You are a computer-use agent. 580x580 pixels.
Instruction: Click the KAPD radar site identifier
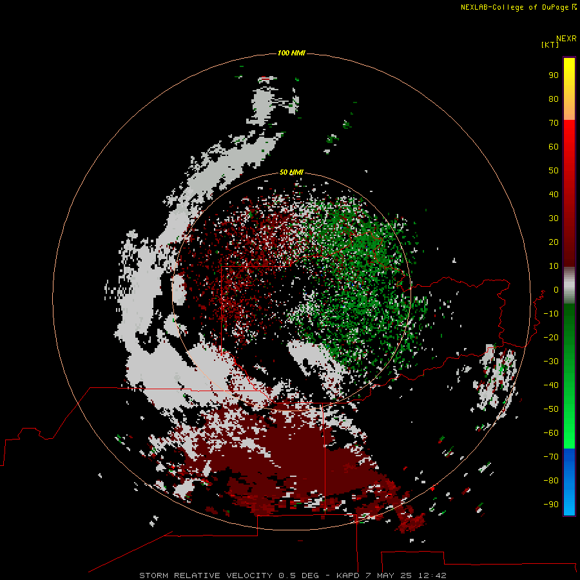click(x=348, y=575)
